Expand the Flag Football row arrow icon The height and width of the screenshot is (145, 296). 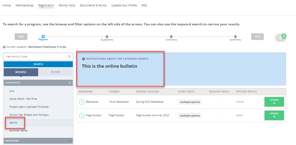click(82, 116)
